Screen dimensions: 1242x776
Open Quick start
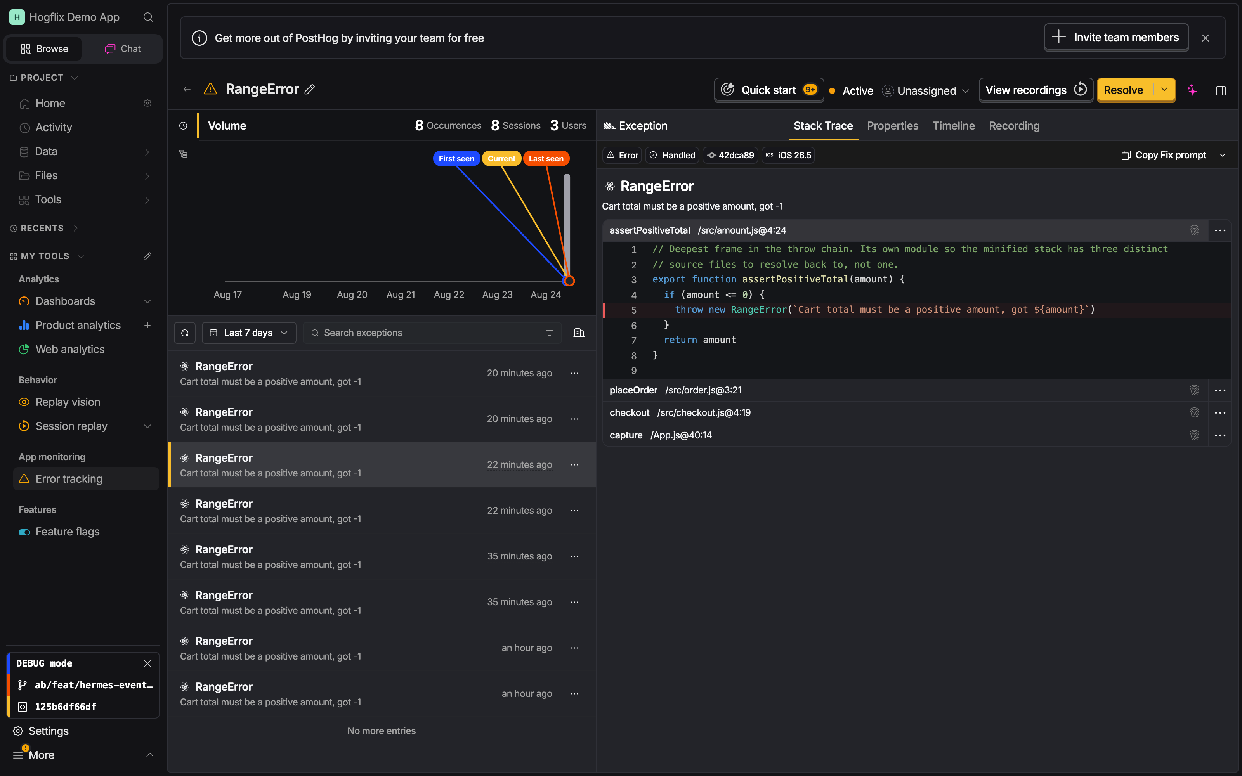(x=769, y=90)
